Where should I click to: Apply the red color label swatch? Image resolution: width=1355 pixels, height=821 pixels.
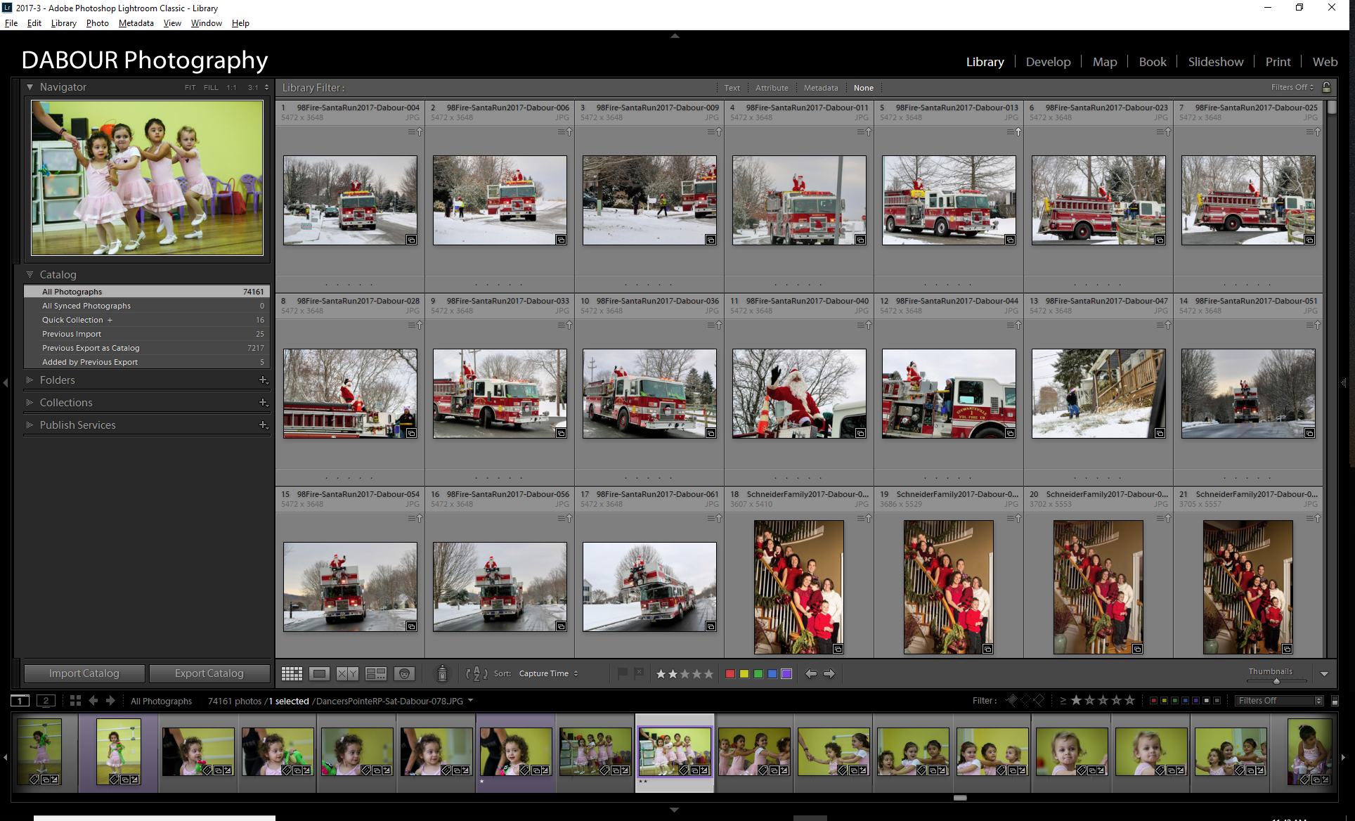tap(730, 673)
